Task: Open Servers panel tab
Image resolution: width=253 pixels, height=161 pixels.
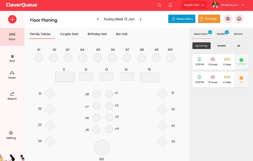Action: tap(238, 34)
